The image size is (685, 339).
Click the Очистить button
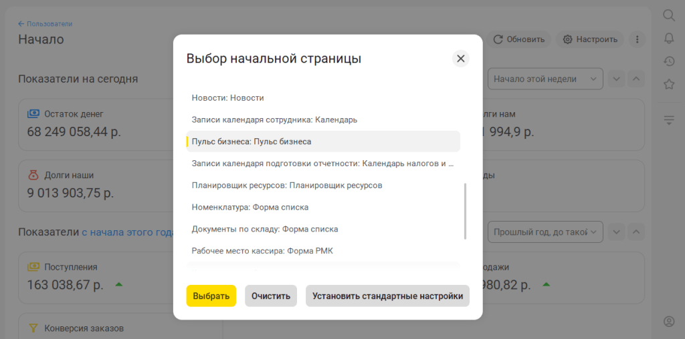pyautogui.click(x=270, y=296)
